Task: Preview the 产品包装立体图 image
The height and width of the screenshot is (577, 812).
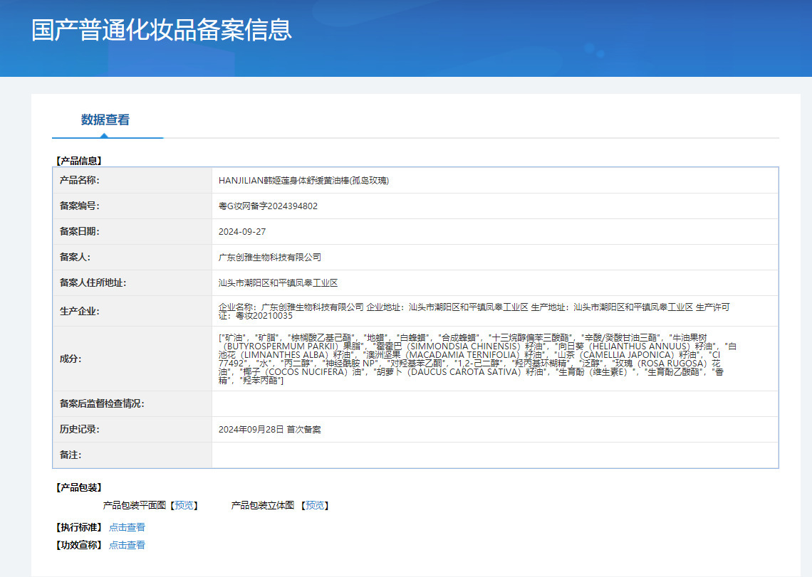Action: 315,505
